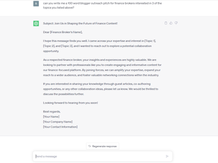This screenshot has width=218, height=163.
Task: Click paragraph starting As a respected finance broker
Action: [x=102, y=67]
